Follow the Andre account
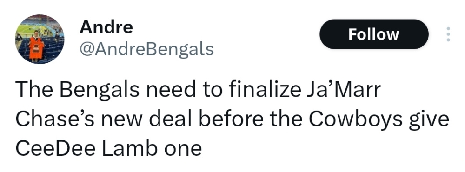This screenshot has width=465, height=172. pos(374,34)
